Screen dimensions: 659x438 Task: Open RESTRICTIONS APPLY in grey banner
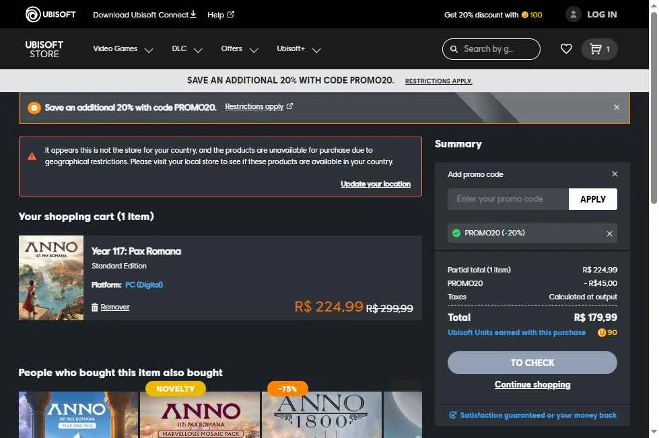pos(438,81)
